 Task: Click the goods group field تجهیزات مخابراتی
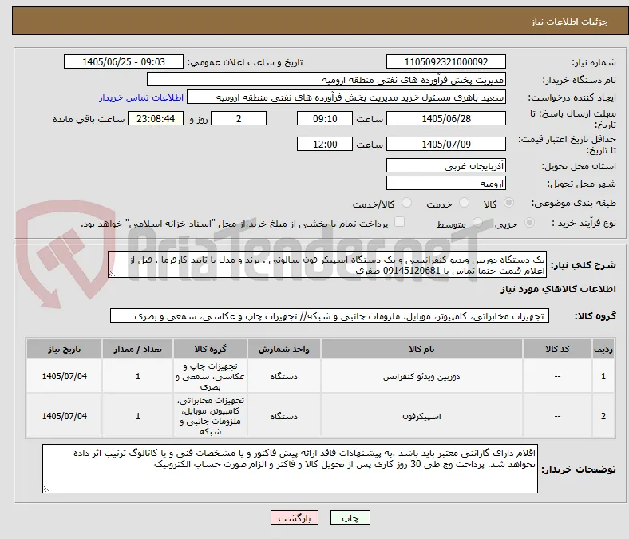click(x=330, y=315)
